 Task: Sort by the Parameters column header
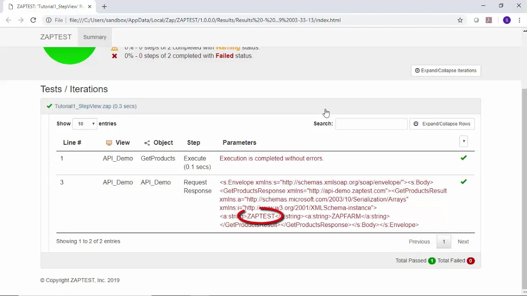(x=239, y=143)
